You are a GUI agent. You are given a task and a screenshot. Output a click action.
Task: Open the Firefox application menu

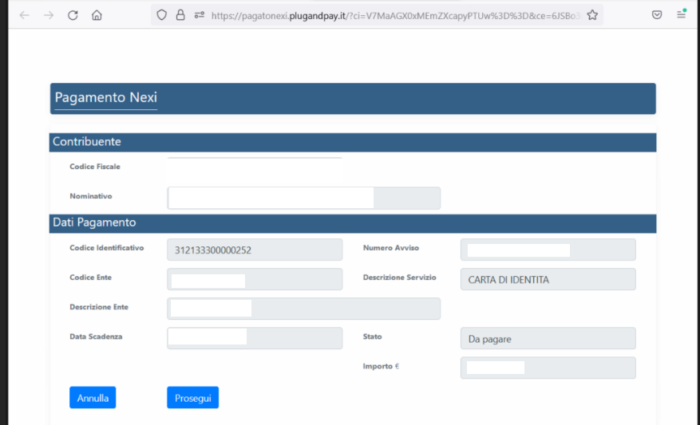pyautogui.click(x=681, y=15)
